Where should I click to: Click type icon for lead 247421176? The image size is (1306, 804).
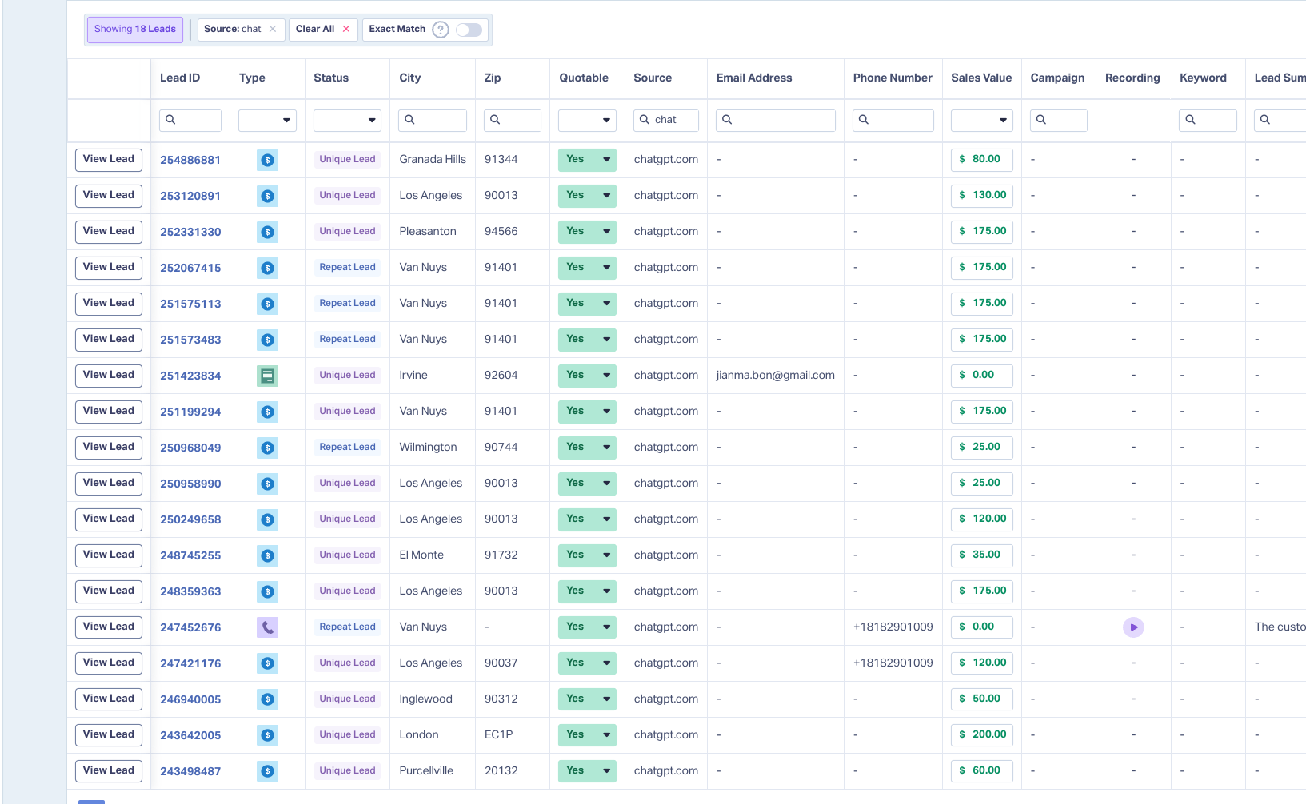click(x=267, y=663)
